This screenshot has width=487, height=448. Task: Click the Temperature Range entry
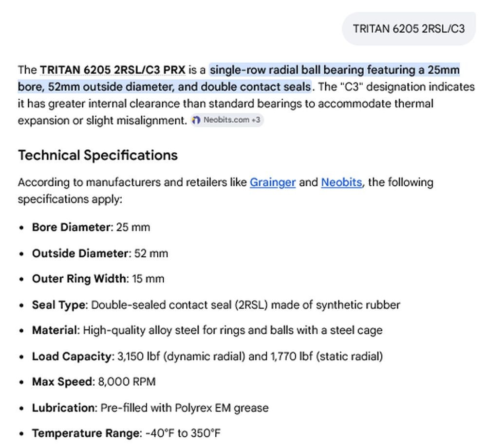127,433
